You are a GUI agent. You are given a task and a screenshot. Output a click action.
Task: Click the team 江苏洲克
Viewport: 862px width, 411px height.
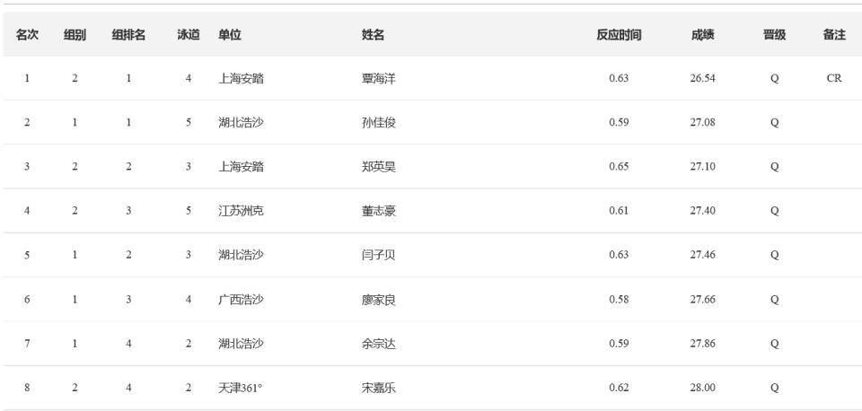point(241,211)
